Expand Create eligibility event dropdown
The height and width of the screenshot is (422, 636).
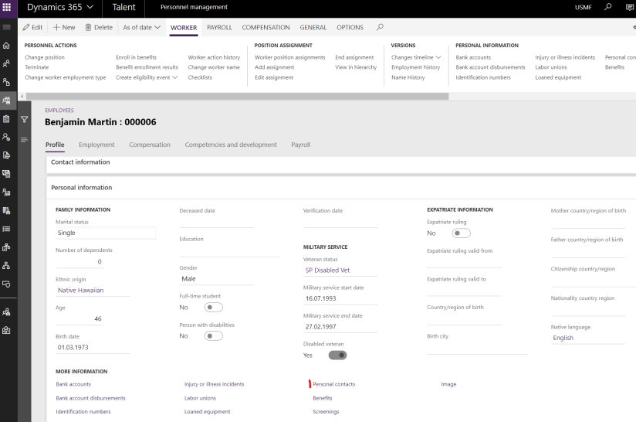click(147, 77)
